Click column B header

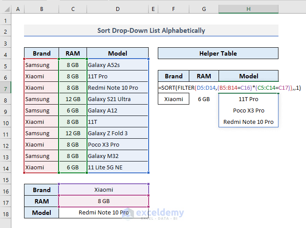click(x=41, y=9)
